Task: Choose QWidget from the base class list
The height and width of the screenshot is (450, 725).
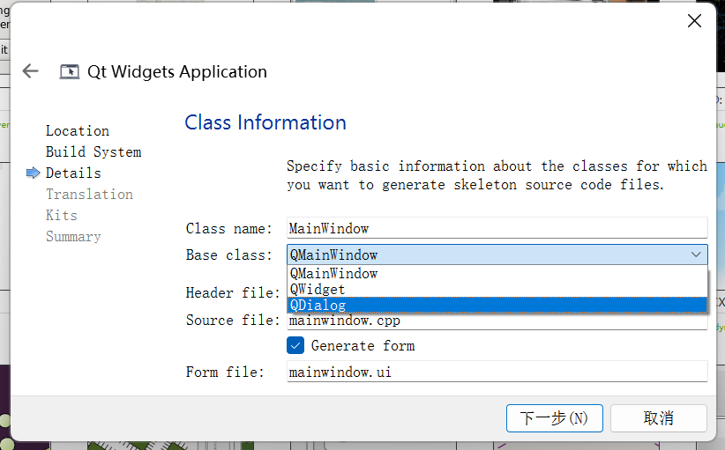Action: pos(497,290)
